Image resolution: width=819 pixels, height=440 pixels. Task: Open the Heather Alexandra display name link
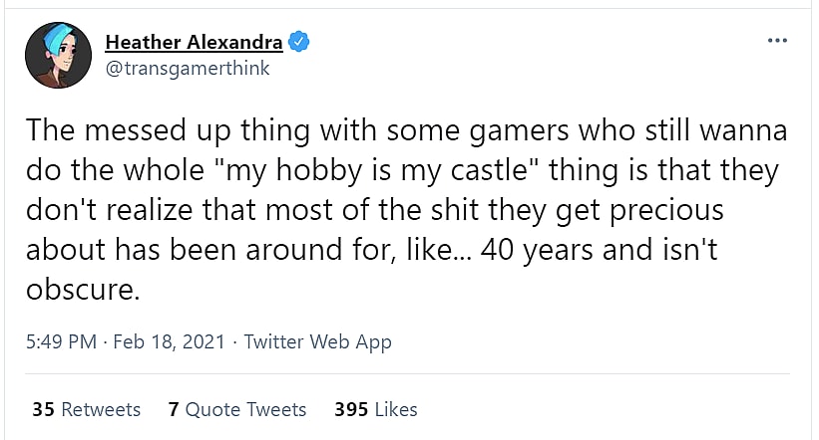194,42
